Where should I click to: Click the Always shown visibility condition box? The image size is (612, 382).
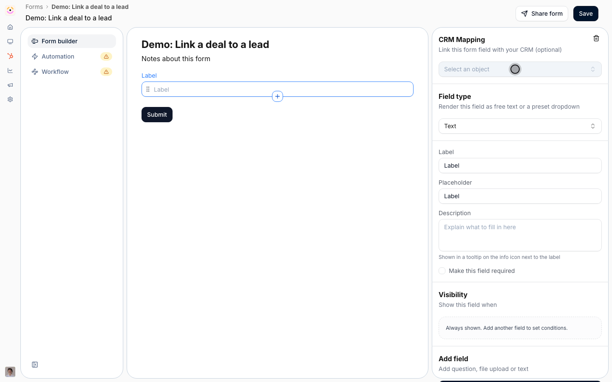pyautogui.click(x=520, y=328)
